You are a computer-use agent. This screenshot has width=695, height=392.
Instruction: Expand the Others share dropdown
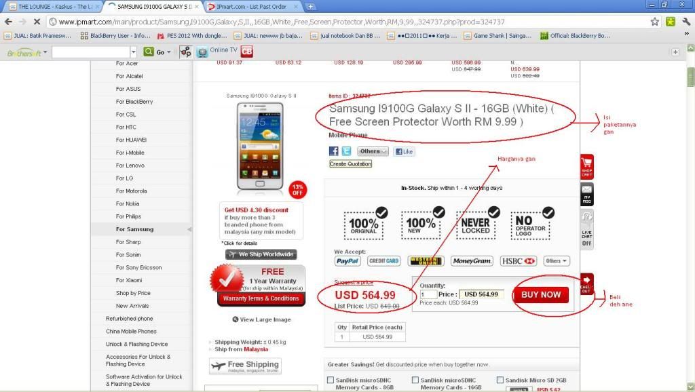(x=373, y=151)
